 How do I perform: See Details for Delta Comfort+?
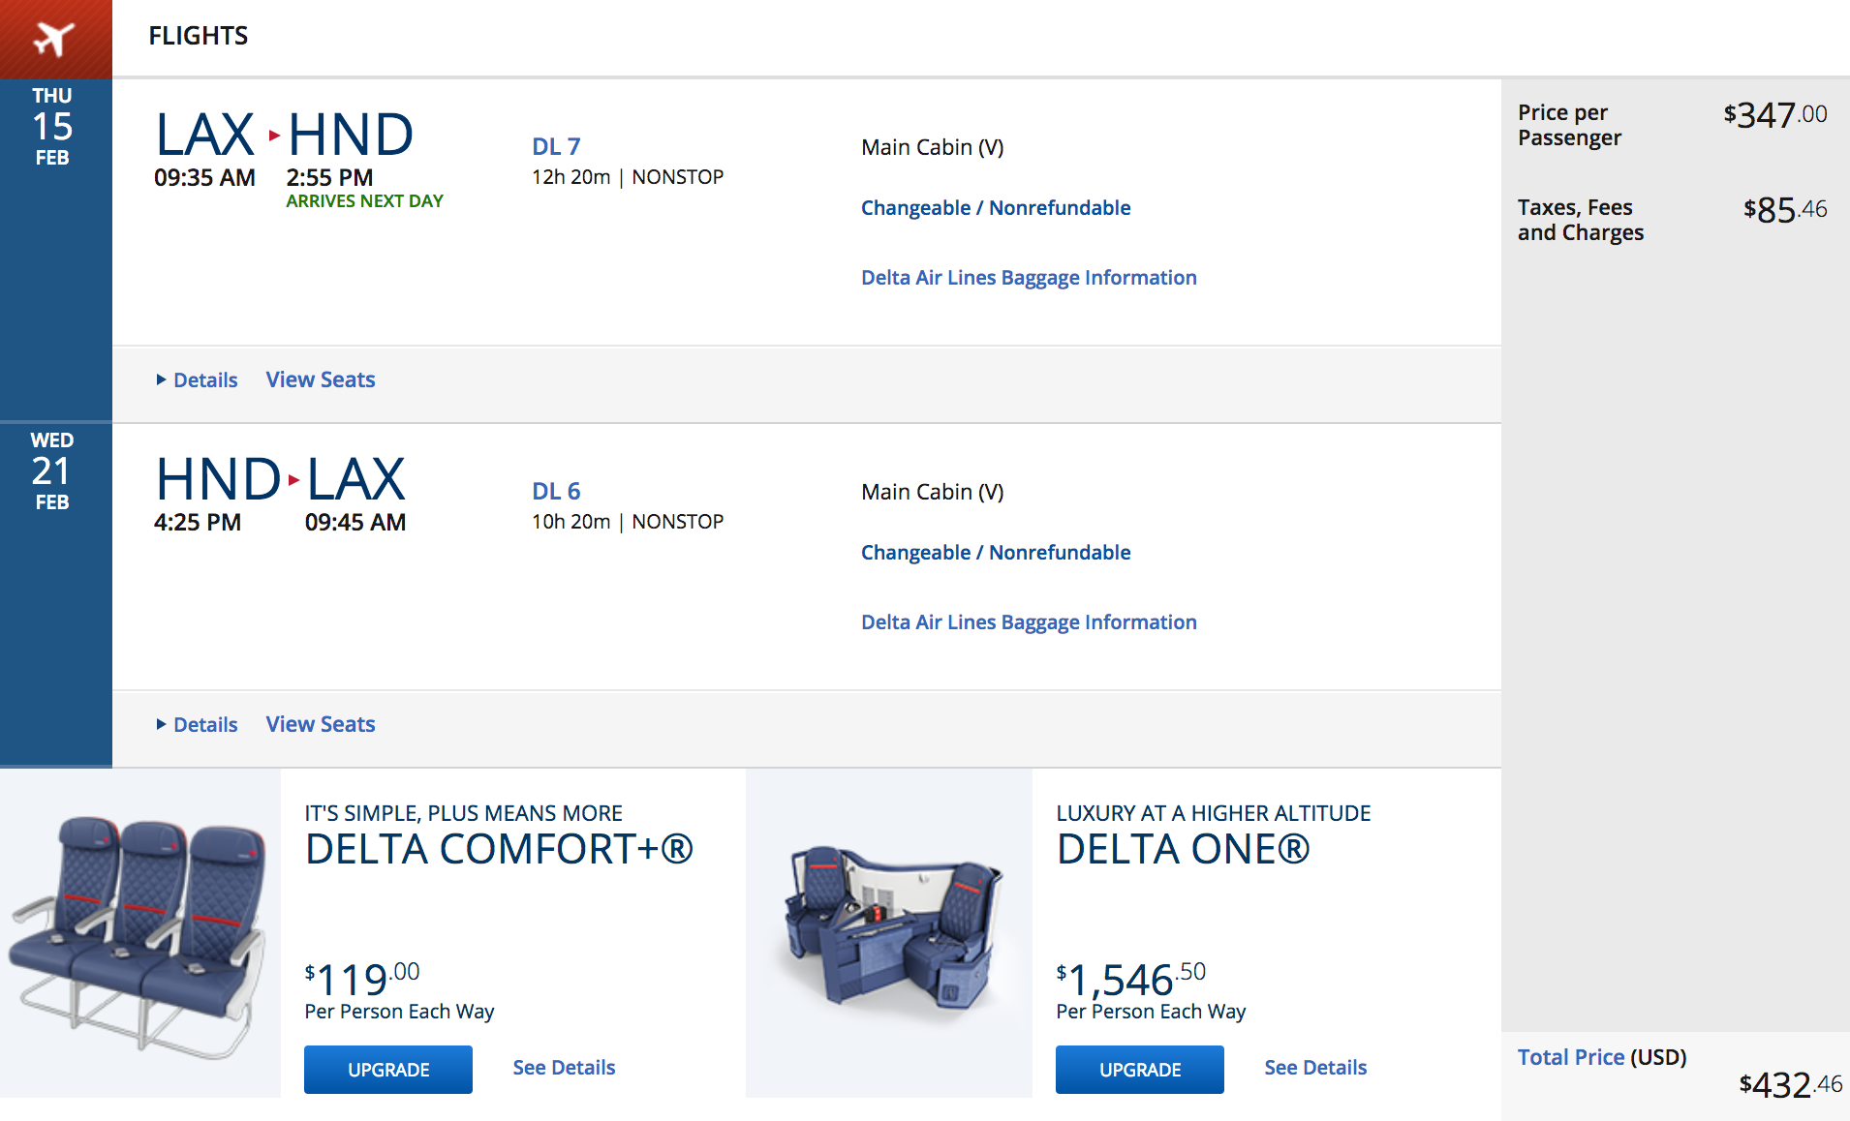tap(564, 1068)
